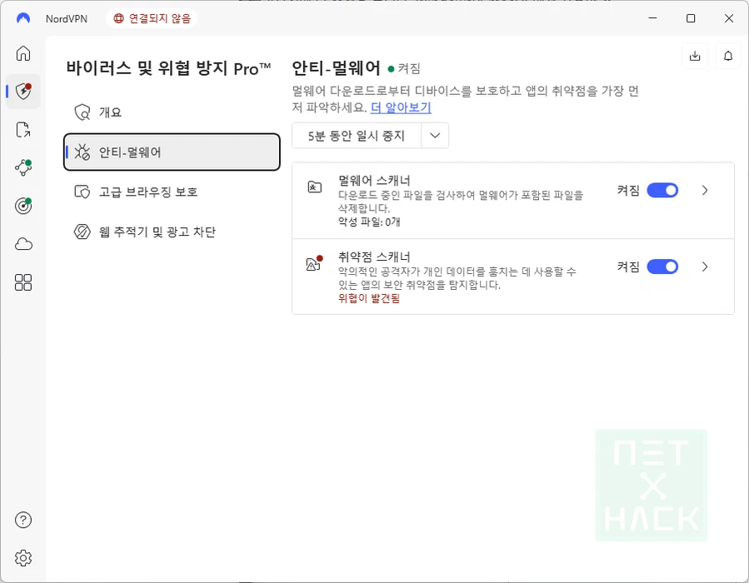Viewport: 749px width, 583px height.
Task: Open help question mark icon
Action: tap(23, 520)
